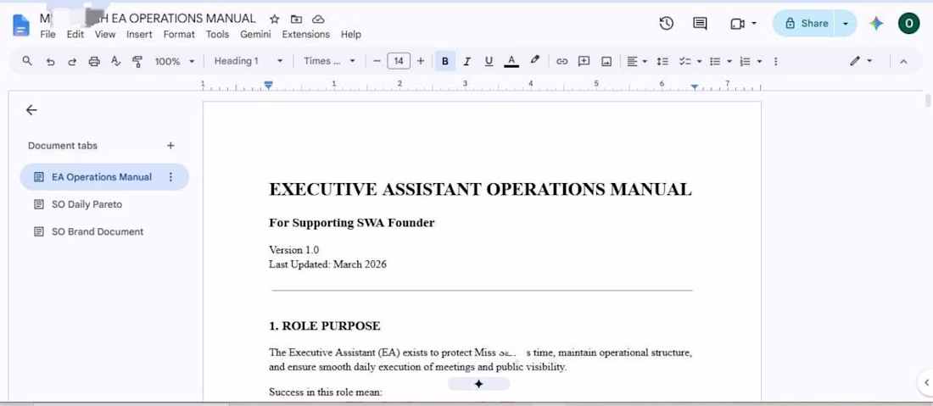Image resolution: width=933 pixels, height=406 pixels.
Task: Open the editing mode pencil dropdown
Action: (860, 61)
